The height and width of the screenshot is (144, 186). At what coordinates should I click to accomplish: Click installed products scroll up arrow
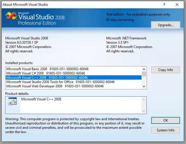[x=144, y=69]
